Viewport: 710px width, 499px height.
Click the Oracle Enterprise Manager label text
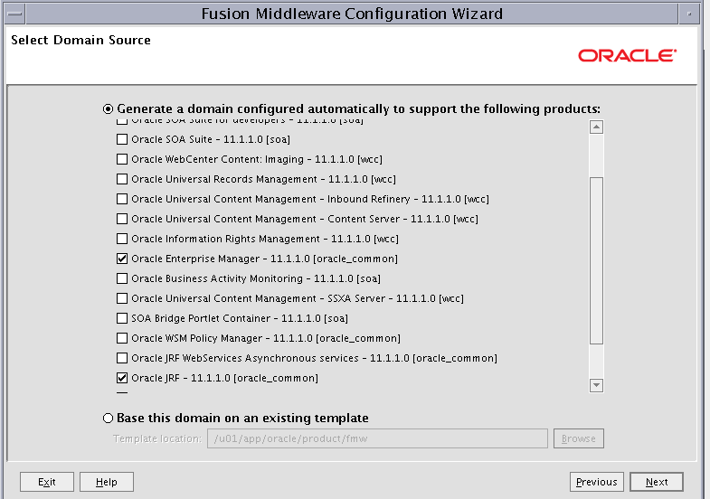[264, 259]
